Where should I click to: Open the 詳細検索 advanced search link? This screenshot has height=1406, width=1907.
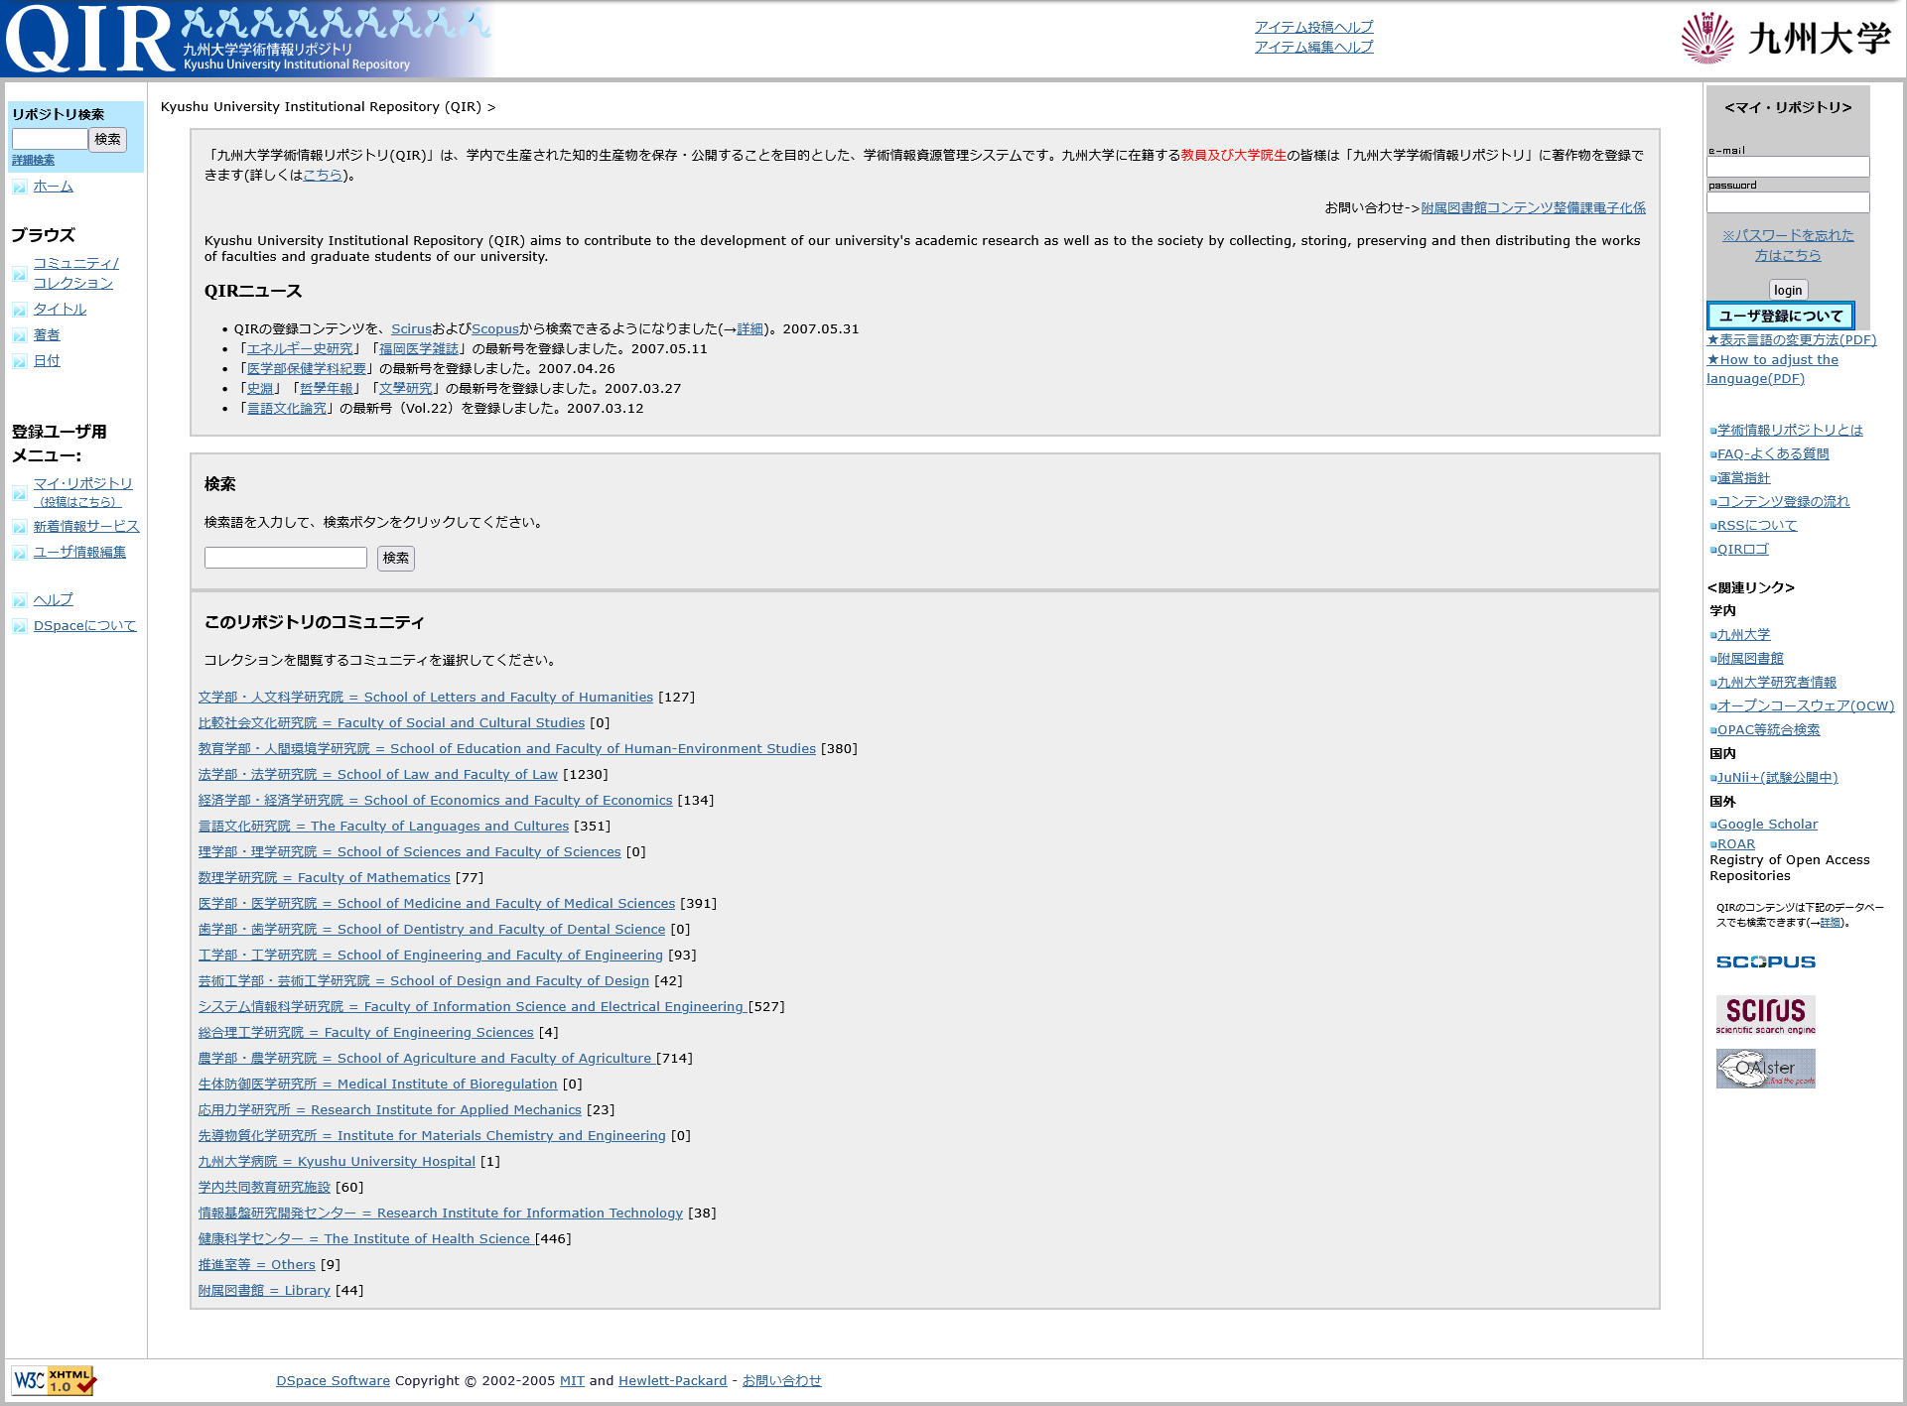pos(33,160)
